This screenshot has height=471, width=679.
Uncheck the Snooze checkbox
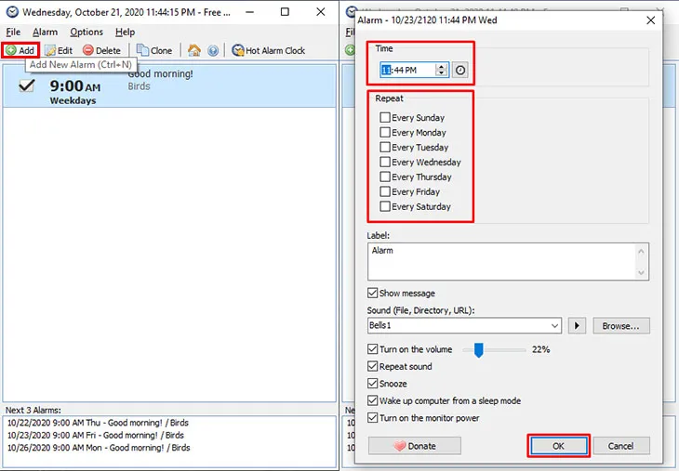373,384
